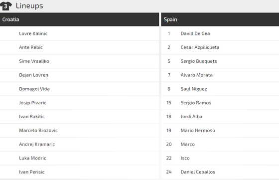The image size is (279, 180).
Task: Open Lovre Kalinic player link
Action: (x=33, y=33)
